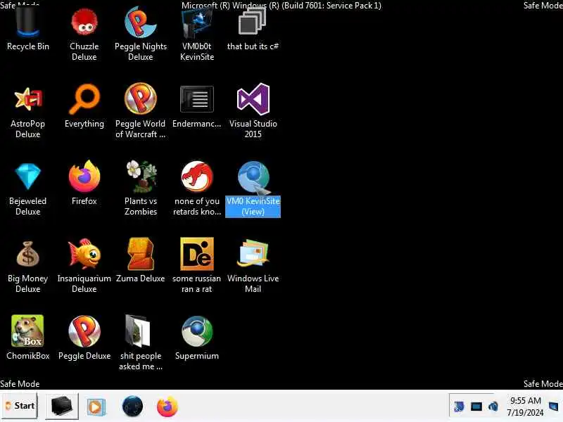Open the Start menu
The height and width of the screenshot is (422, 563).
pyautogui.click(x=20, y=406)
